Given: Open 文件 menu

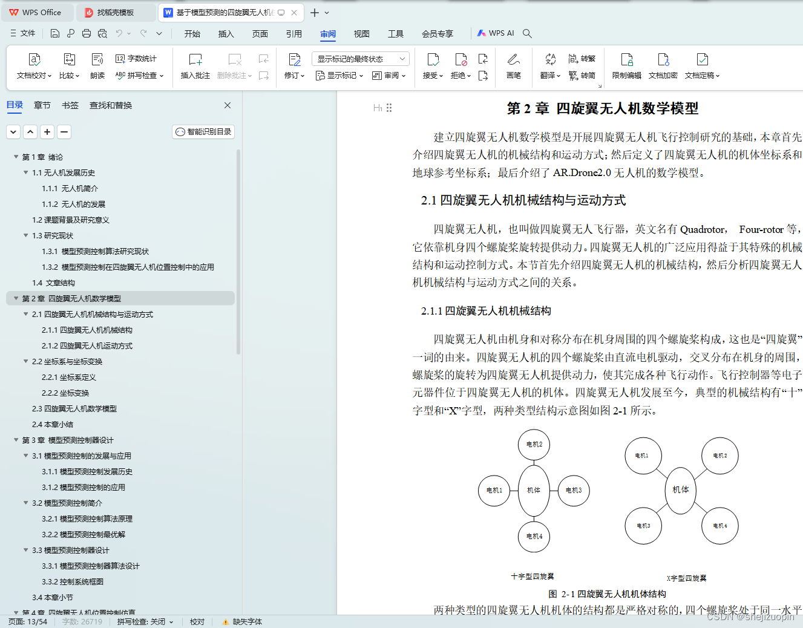Looking at the screenshot, I should [23, 33].
